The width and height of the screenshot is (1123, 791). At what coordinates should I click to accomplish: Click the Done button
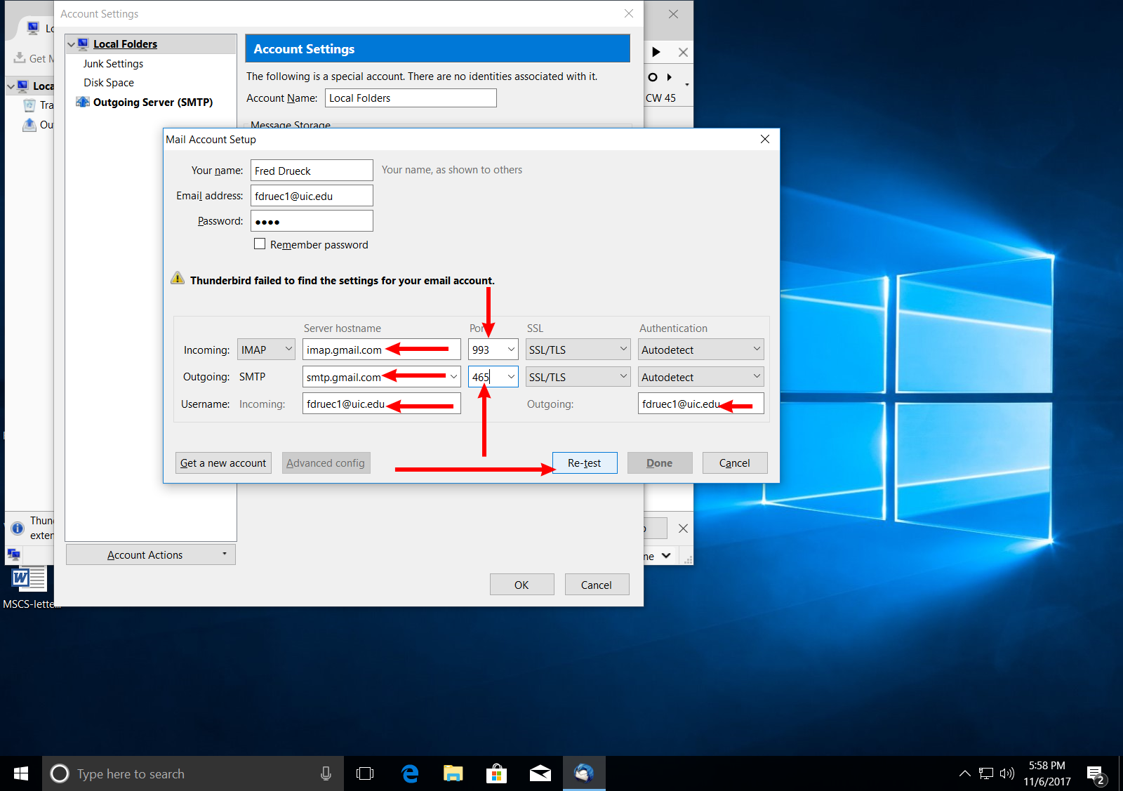(x=660, y=463)
